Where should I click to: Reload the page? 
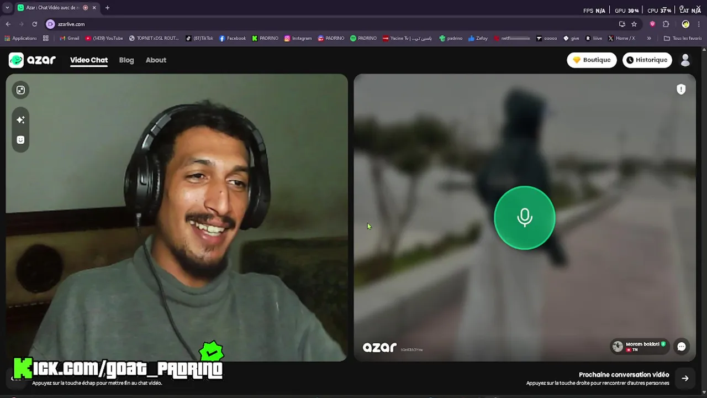34,24
